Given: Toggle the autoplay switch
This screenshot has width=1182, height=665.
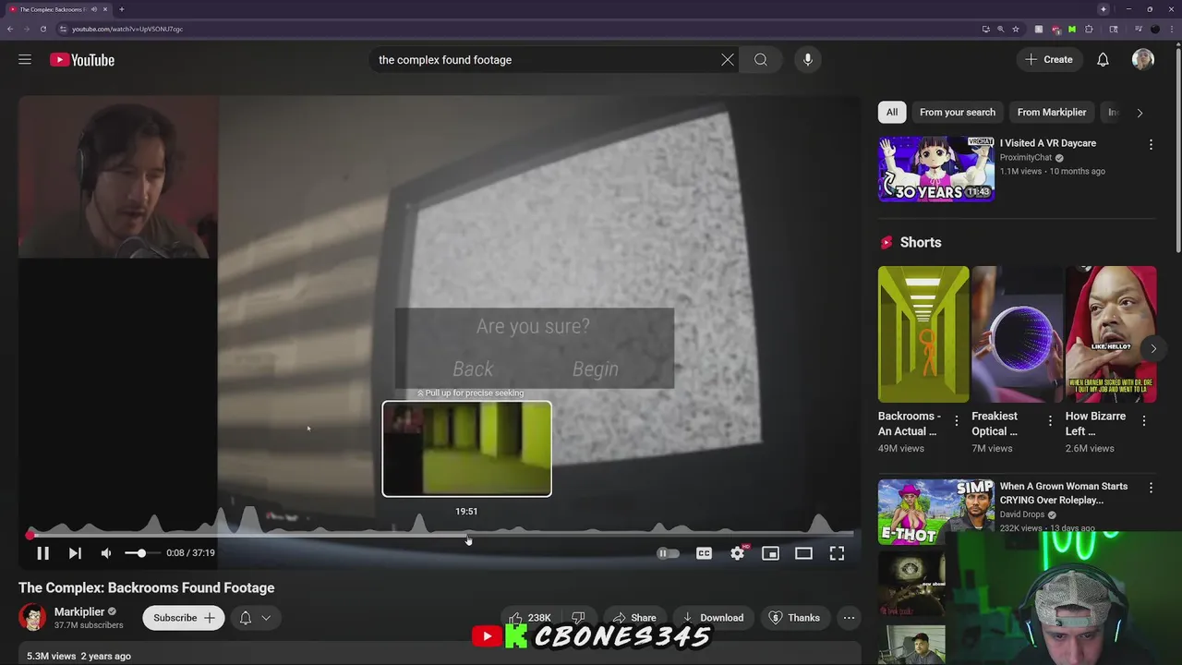Looking at the screenshot, I should click(668, 553).
